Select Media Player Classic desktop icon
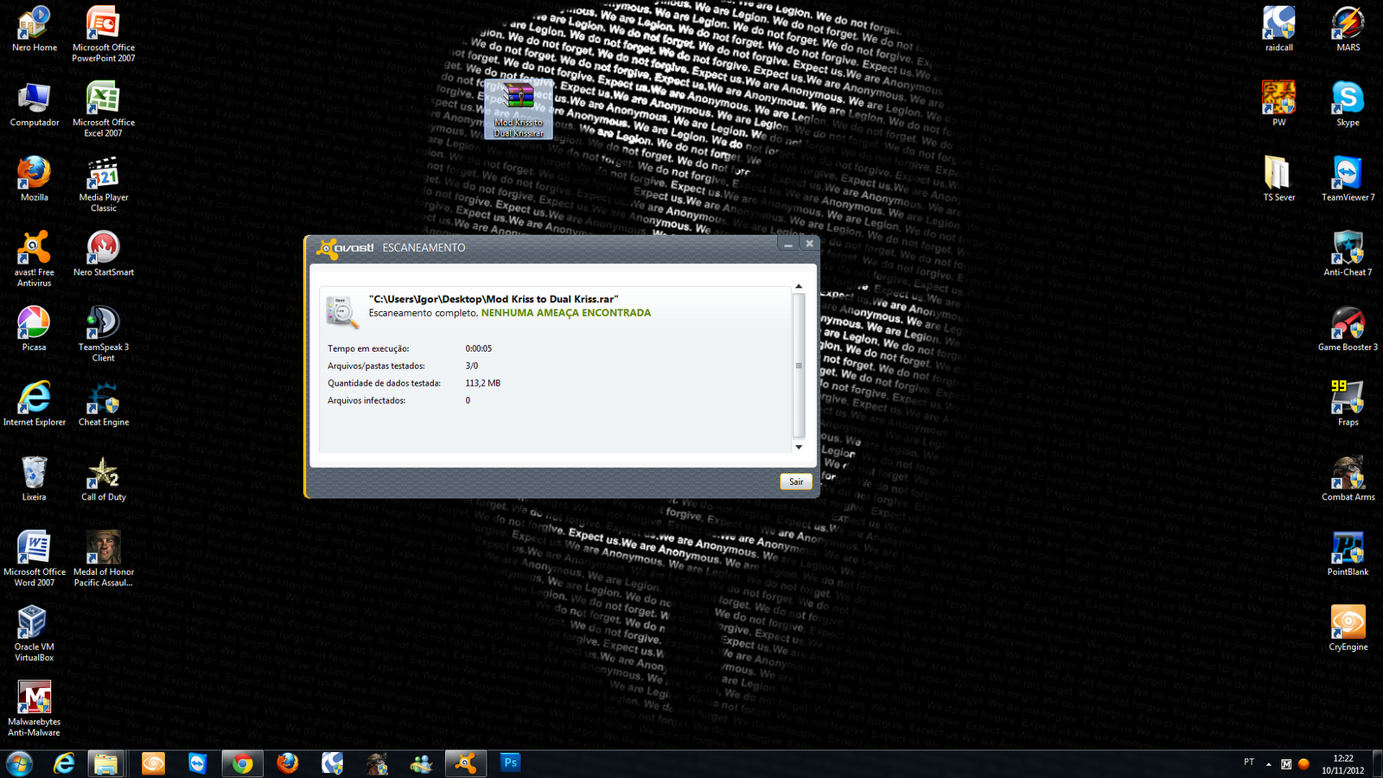The height and width of the screenshot is (778, 1383). click(x=104, y=184)
